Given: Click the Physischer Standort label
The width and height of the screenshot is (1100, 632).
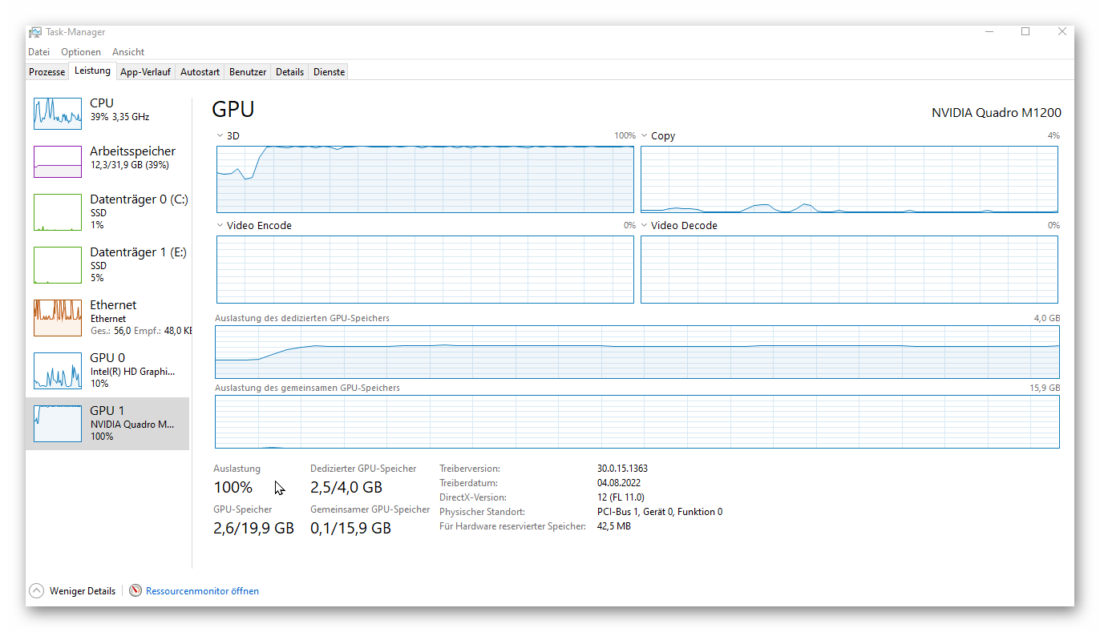Looking at the screenshot, I should [x=483, y=512].
